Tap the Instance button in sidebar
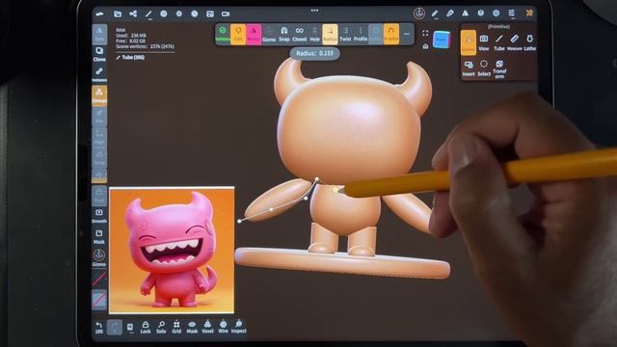The image size is (617, 347). [99, 74]
